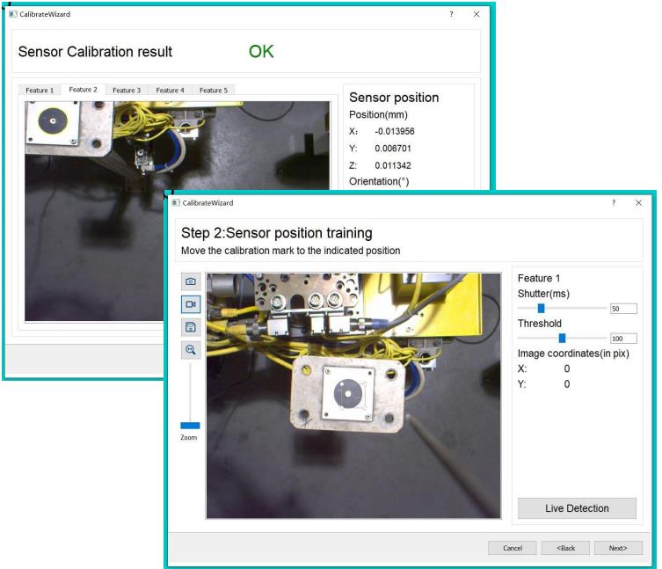Click the Cancel button
Viewport: 662px width, 569px height.
tap(513, 548)
